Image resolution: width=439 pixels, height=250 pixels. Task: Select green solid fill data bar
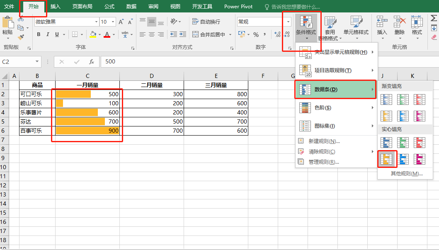[x=403, y=143]
